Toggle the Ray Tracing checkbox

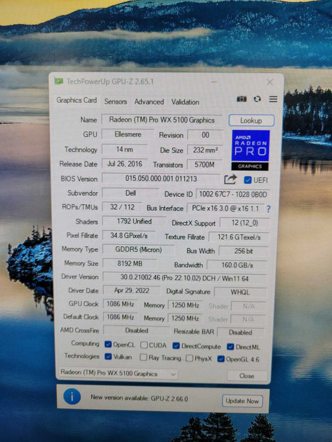(144, 357)
